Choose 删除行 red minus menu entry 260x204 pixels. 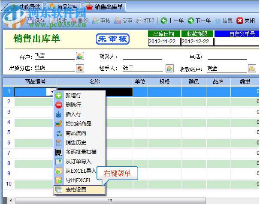79,105
